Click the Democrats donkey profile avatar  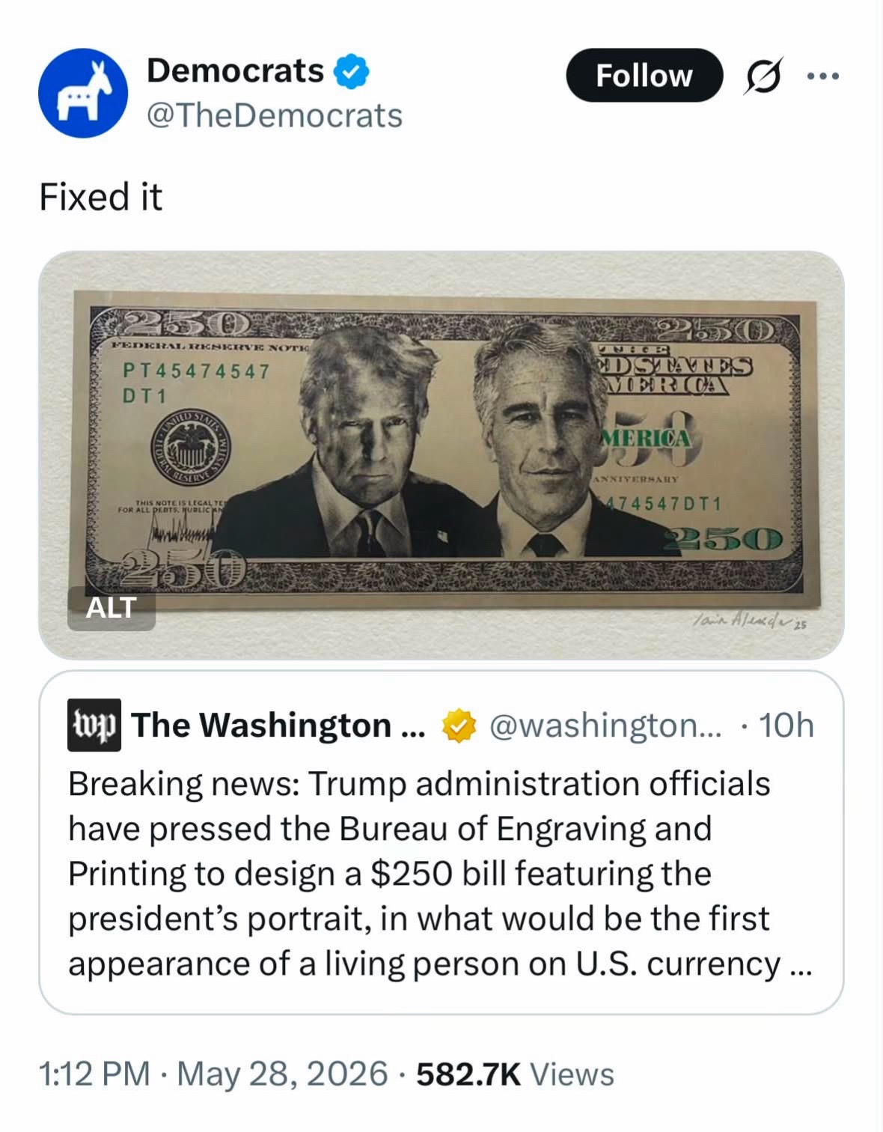(83, 93)
